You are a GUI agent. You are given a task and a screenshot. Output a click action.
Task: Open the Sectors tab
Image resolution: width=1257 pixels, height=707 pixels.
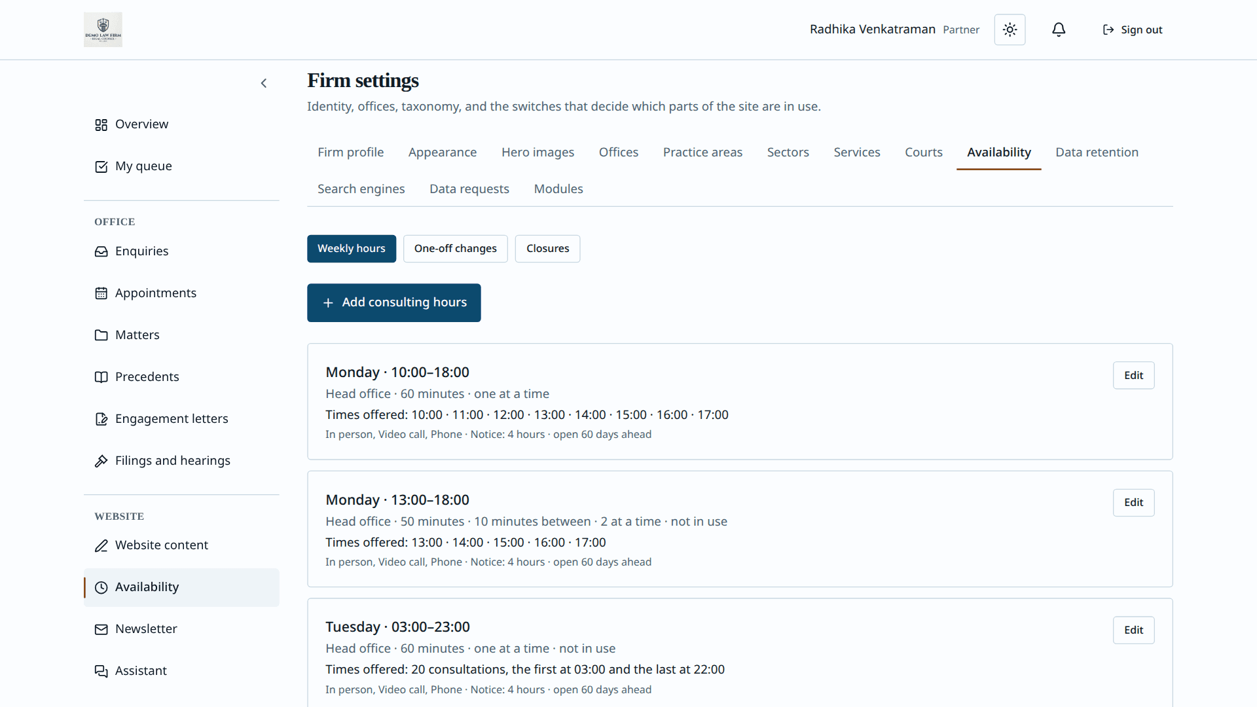point(788,152)
